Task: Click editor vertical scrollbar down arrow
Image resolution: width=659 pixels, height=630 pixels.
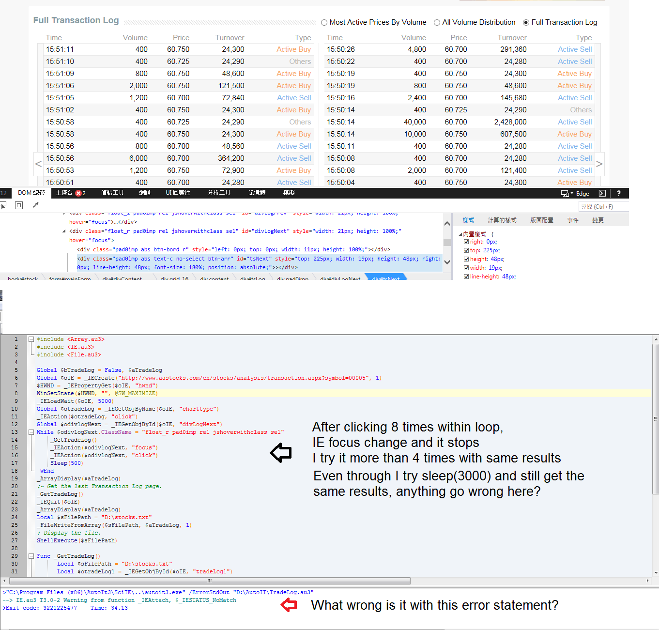Action: 656,573
